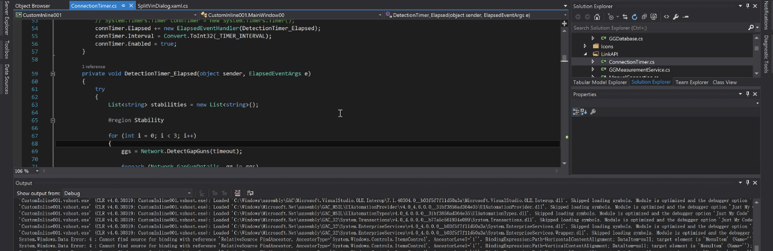Switch Properties to Categorized view
This screenshot has width=773, height=251.
tap(576, 112)
